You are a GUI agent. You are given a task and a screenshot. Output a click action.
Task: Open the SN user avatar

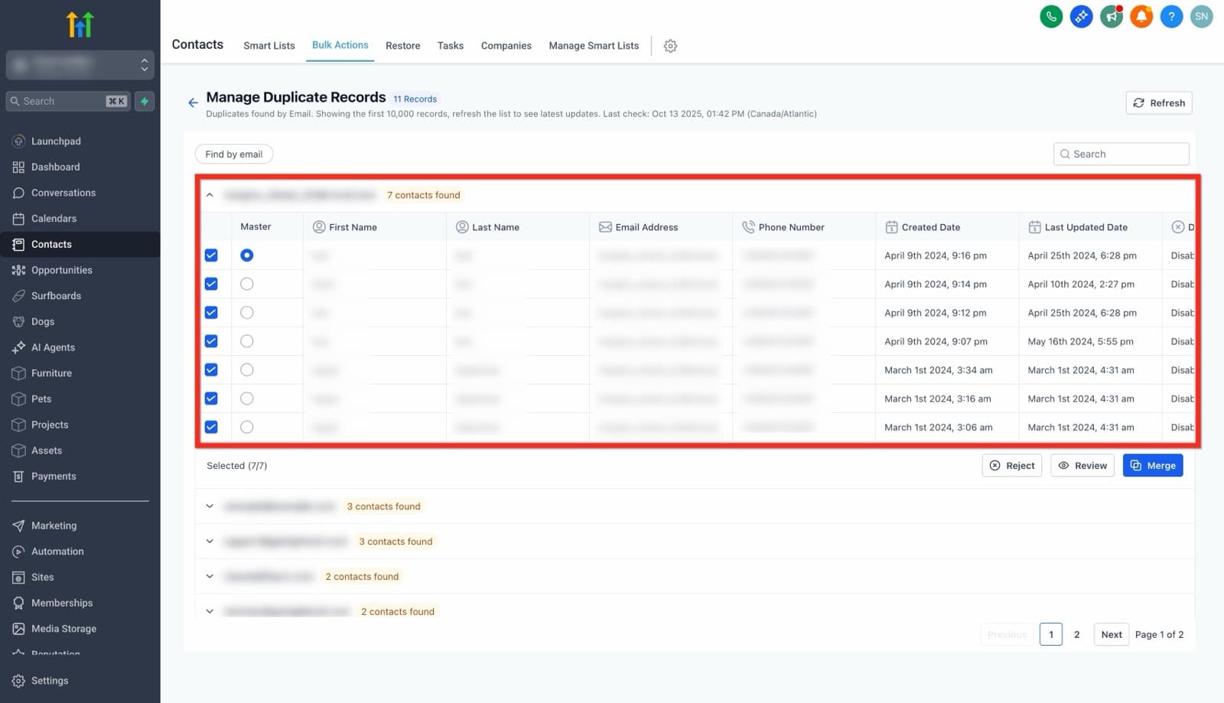1202,16
